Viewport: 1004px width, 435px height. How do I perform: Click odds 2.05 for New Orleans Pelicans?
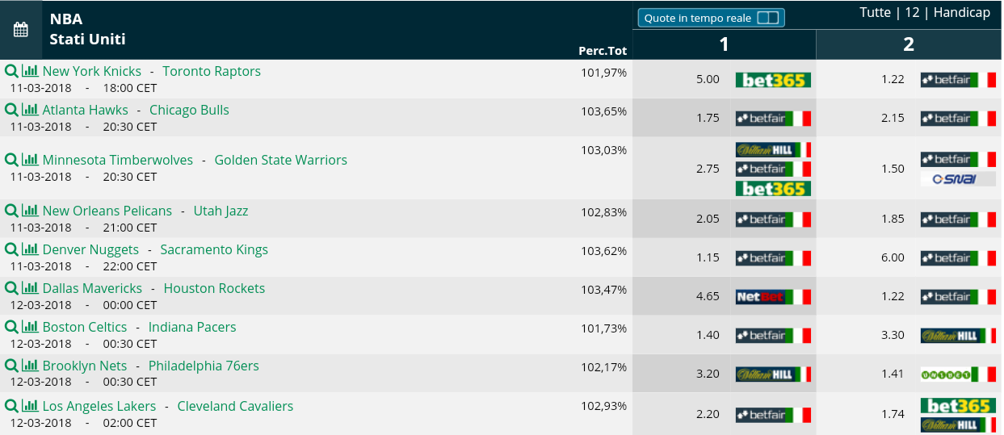click(x=708, y=219)
